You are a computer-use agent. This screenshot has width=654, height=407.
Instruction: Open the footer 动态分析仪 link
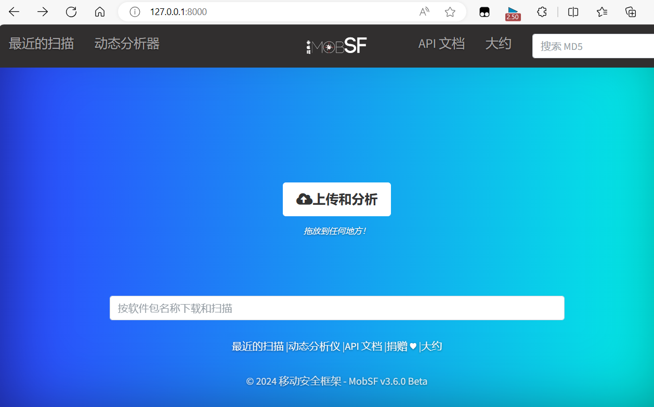[x=315, y=346]
